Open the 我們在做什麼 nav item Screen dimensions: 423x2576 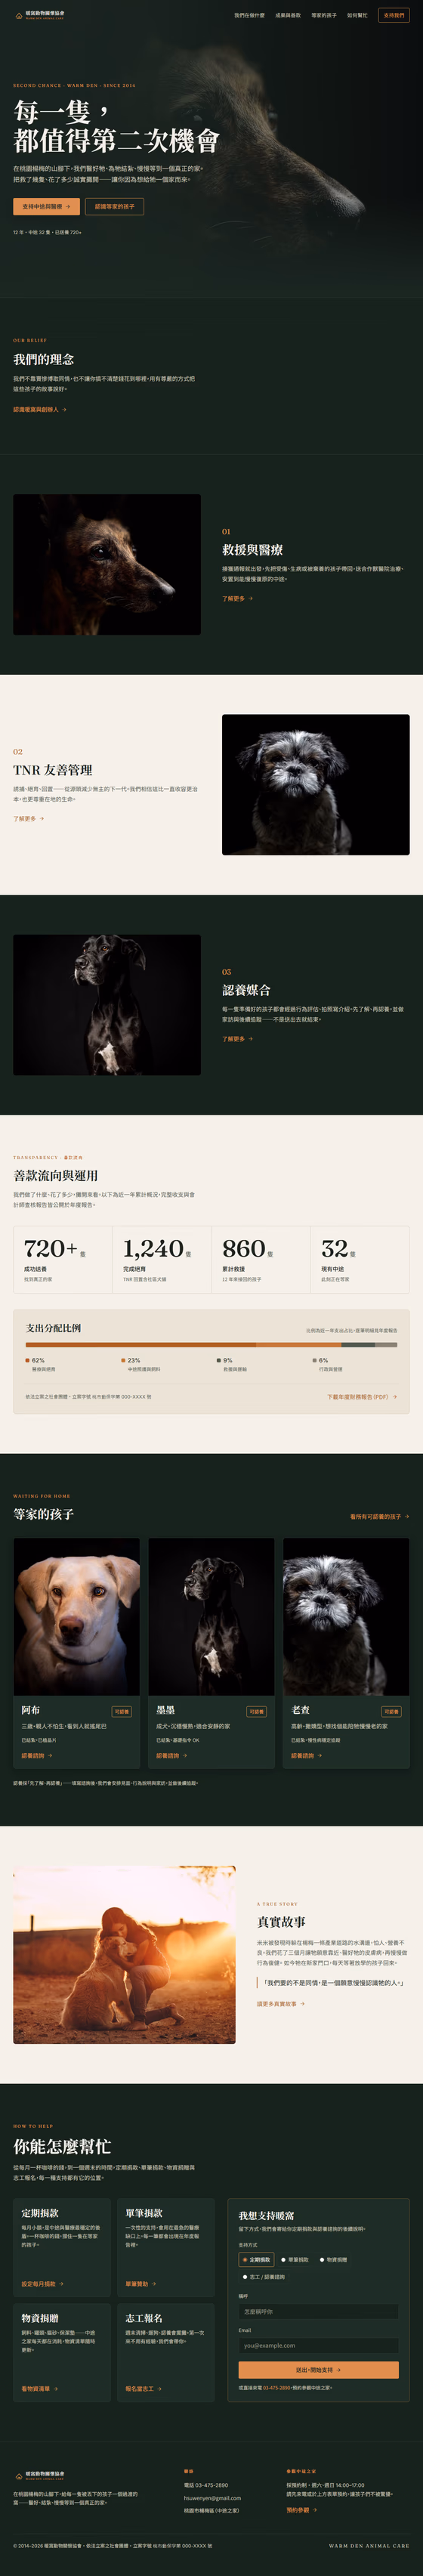click(249, 16)
